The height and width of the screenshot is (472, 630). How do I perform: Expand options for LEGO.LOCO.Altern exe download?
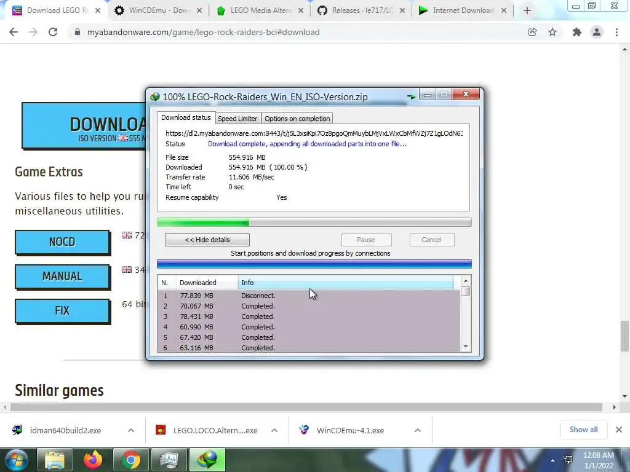(274, 430)
